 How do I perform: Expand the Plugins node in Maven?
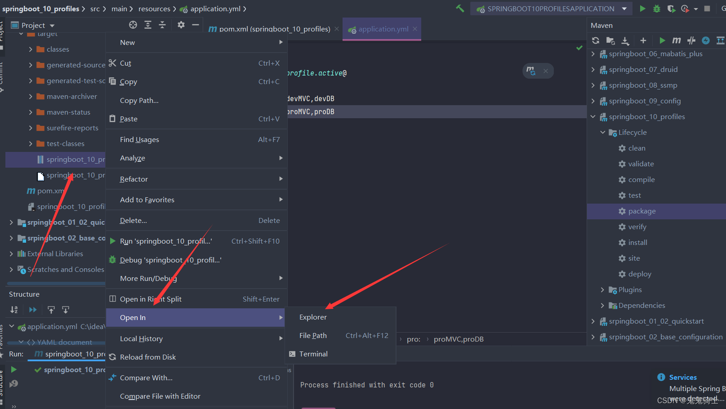[603, 289]
